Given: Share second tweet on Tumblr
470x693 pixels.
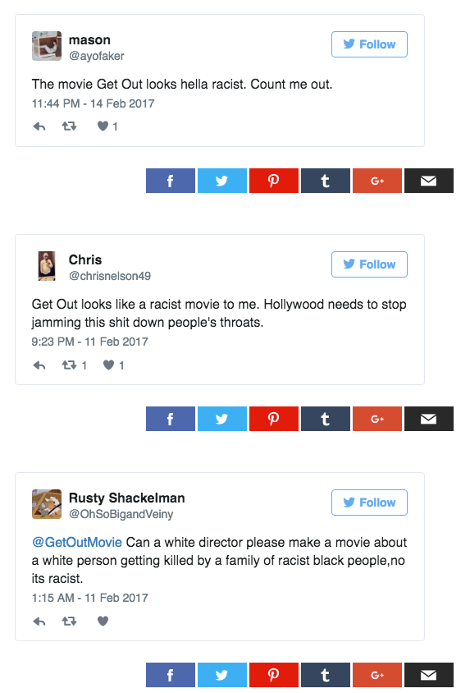Looking at the screenshot, I should pos(326,419).
